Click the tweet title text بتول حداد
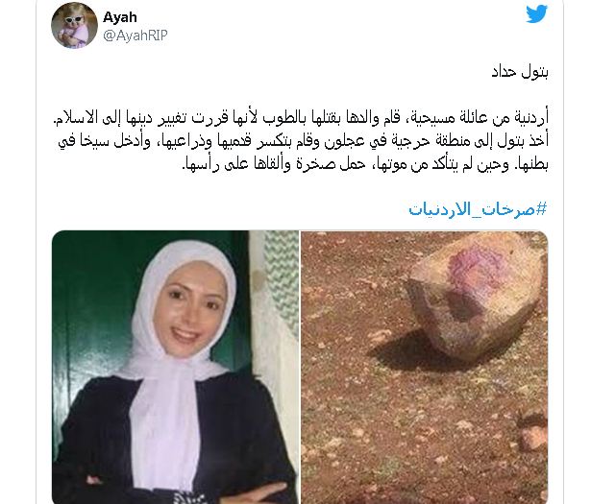This screenshot has width=591, height=504. [x=520, y=72]
